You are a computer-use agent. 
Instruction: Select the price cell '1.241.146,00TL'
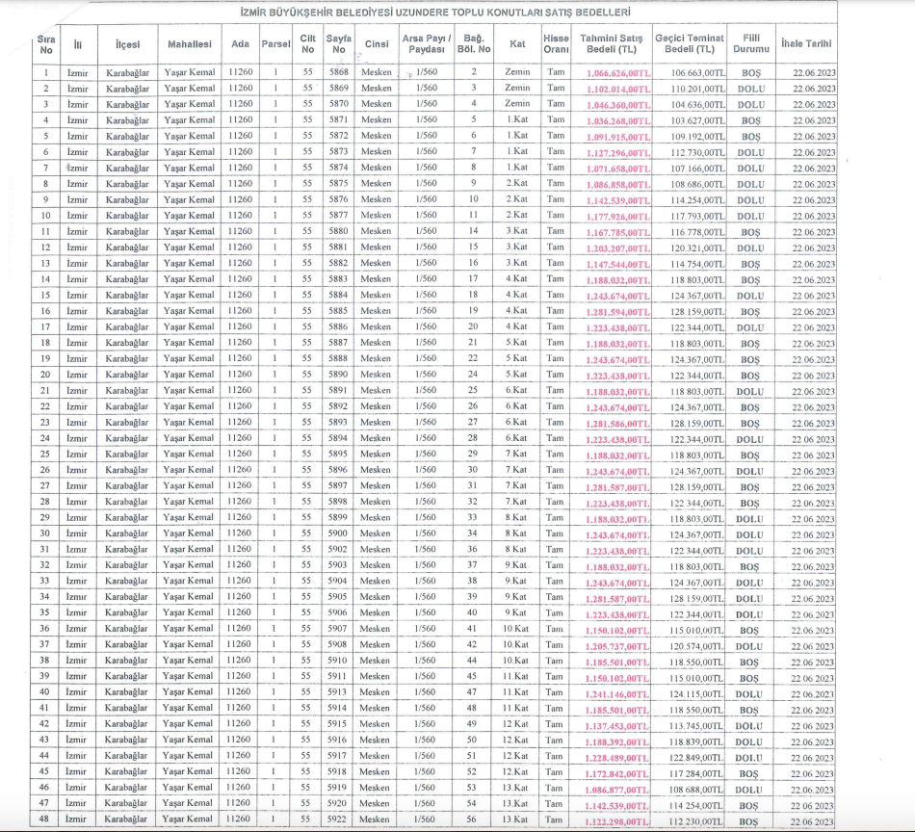click(x=616, y=694)
